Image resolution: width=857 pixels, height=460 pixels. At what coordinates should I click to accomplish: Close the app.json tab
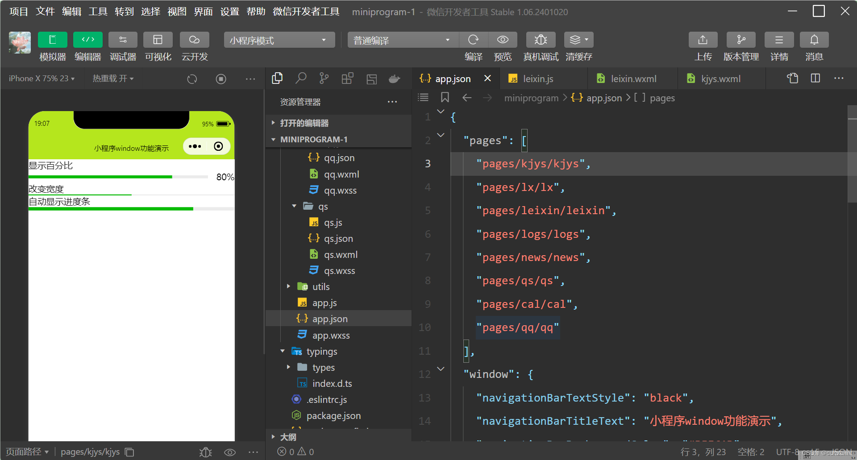pyautogui.click(x=487, y=79)
